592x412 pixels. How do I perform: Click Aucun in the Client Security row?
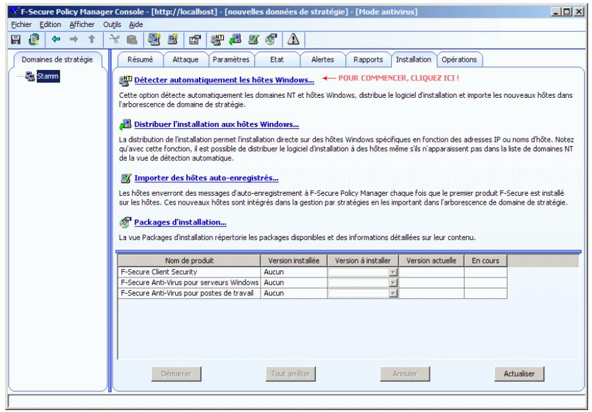[x=293, y=272]
